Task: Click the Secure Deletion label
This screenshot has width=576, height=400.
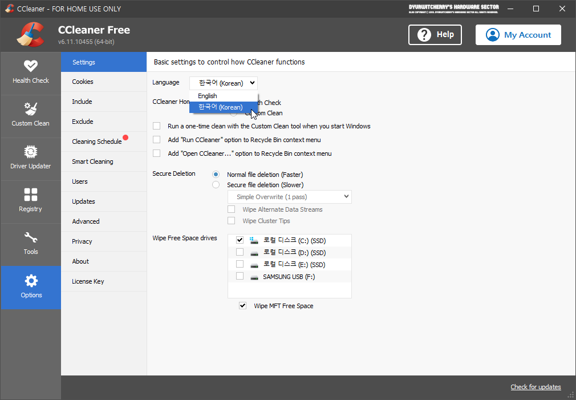Action: coord(174,173)
